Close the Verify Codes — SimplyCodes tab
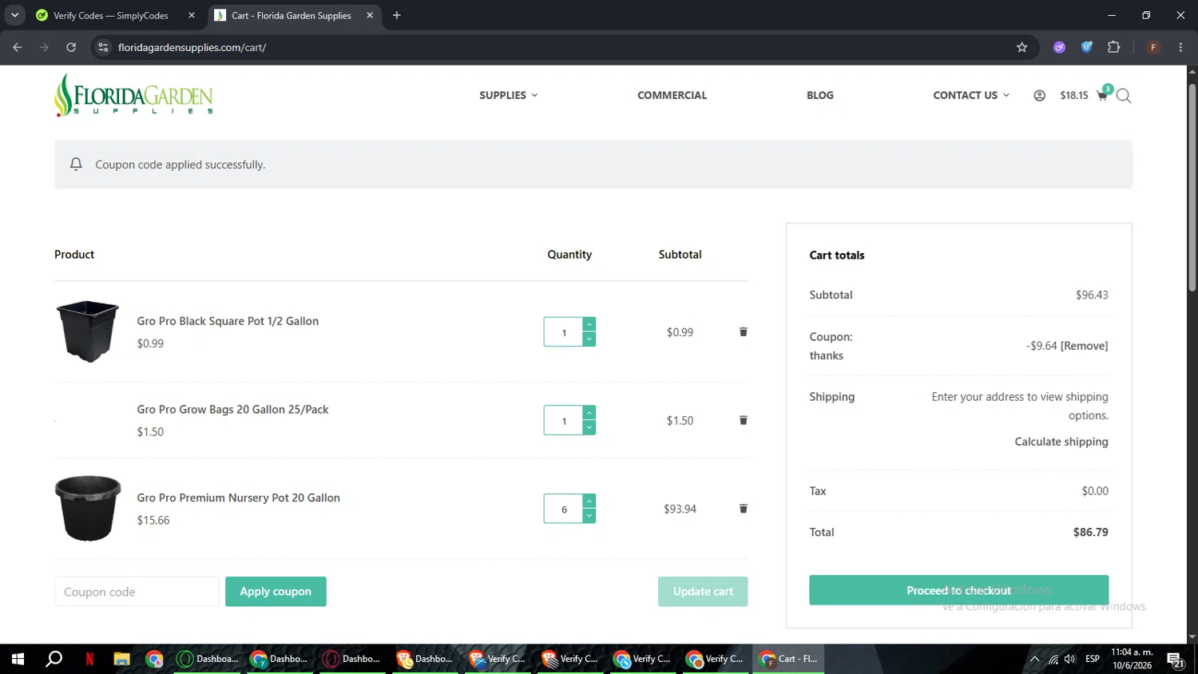The image size is (1198, 674). pyautogui.click(x=192, y=15)
